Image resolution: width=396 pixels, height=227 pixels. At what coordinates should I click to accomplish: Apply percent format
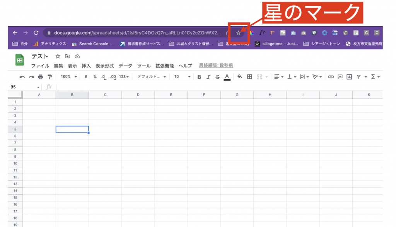coord(95,77)
